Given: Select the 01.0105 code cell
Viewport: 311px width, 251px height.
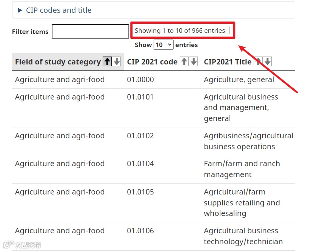Looking at the screenshot, I should [140, 192].
